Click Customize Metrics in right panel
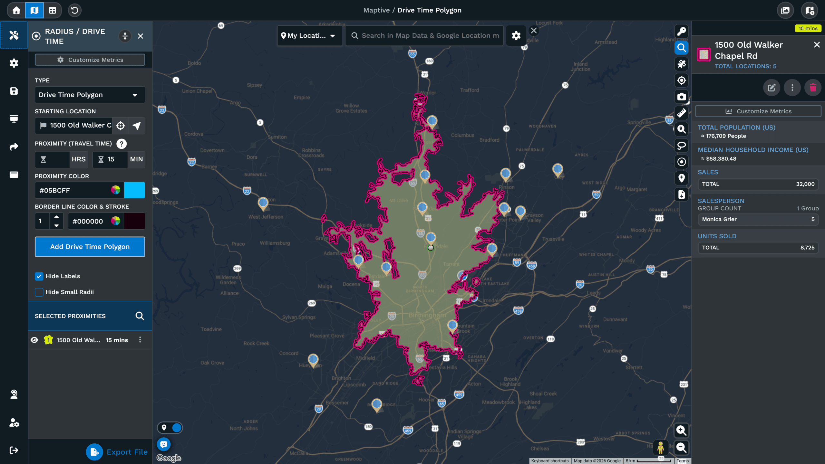This screenshot has height=464, width=825. [758, 111]
